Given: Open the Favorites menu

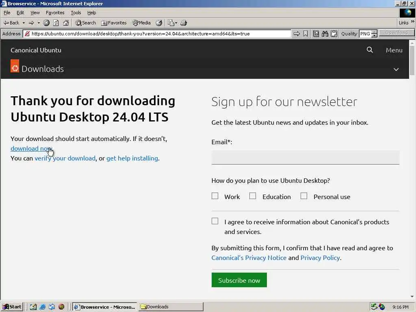Looking at the screenshot, I should 55,13.
